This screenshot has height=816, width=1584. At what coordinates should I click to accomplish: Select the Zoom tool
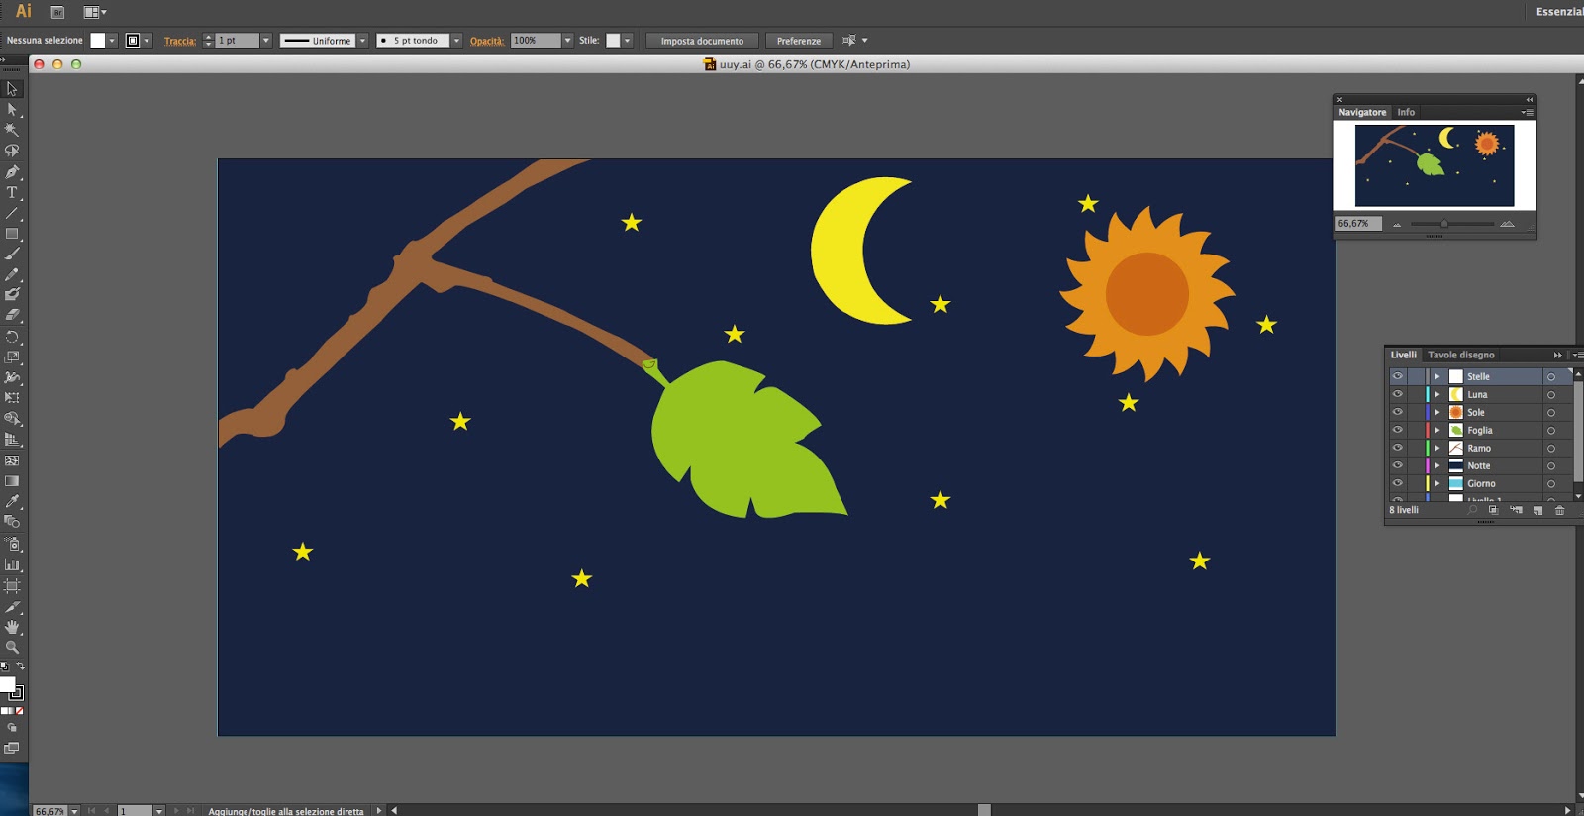12,647
